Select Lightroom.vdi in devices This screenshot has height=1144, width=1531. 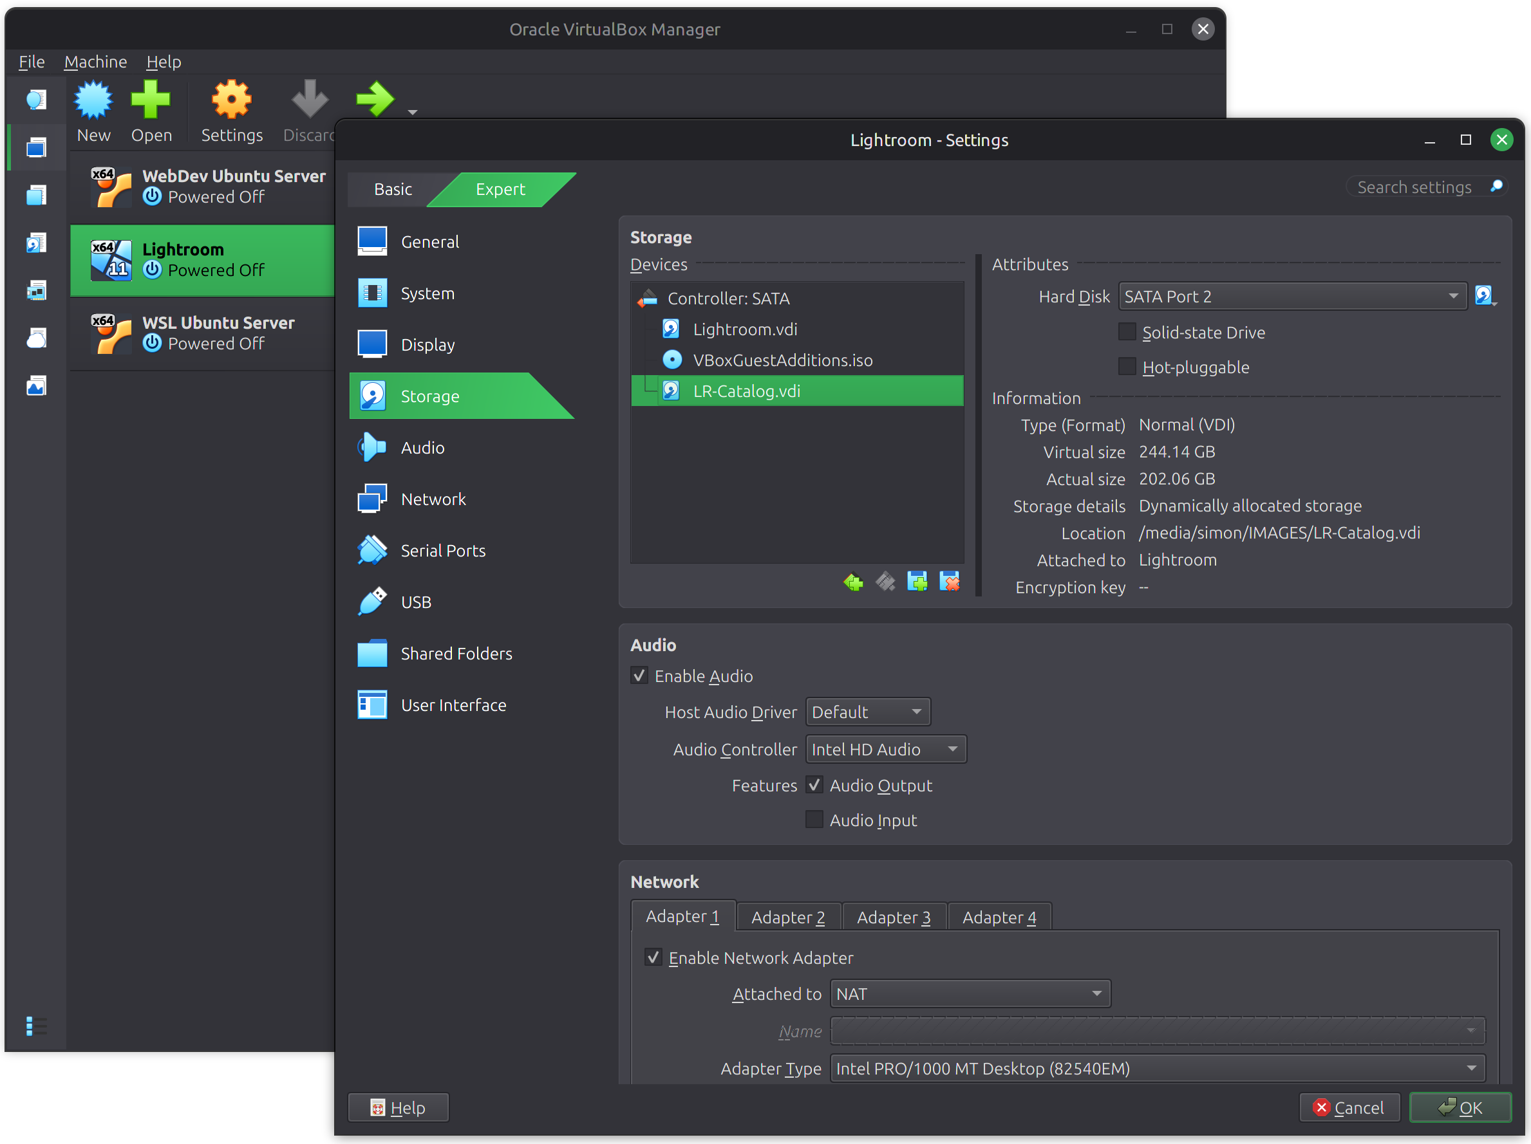click(x=797, y=329)
